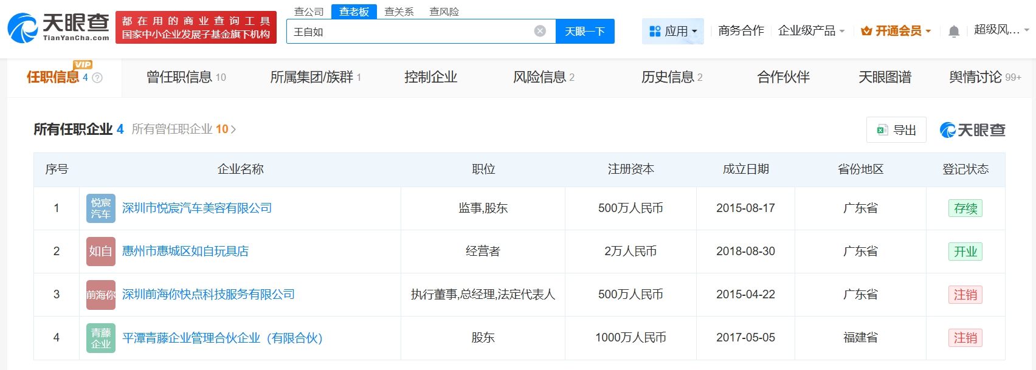Open the user account dropdown 超级风
1036x370 pixels.
(x=1001, y=30)
